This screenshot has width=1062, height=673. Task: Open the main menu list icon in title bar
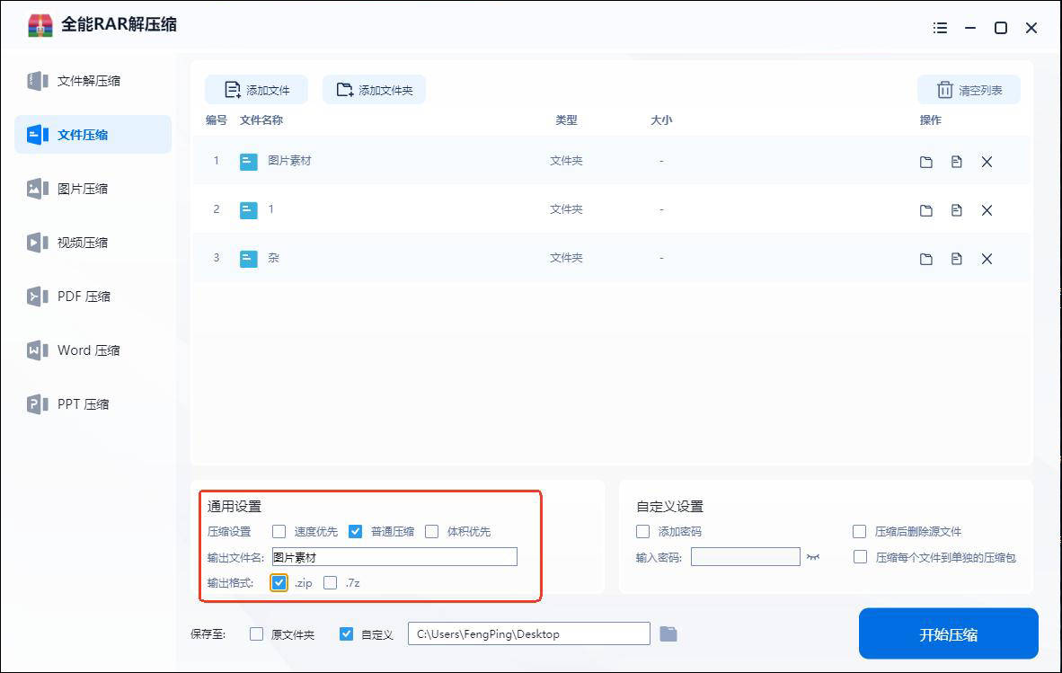[940, 28]
